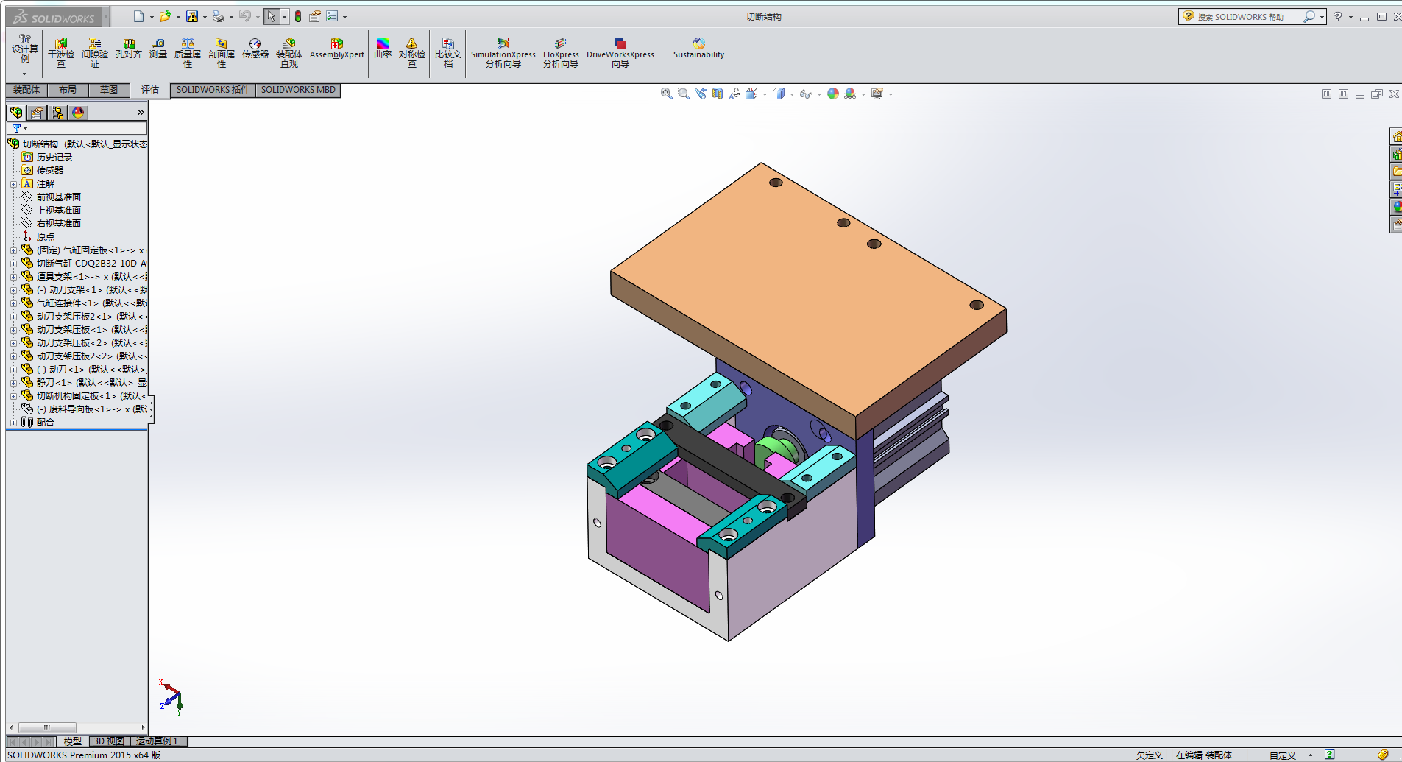Switch to ConfigurationManager panel tab

pos(57,113)
